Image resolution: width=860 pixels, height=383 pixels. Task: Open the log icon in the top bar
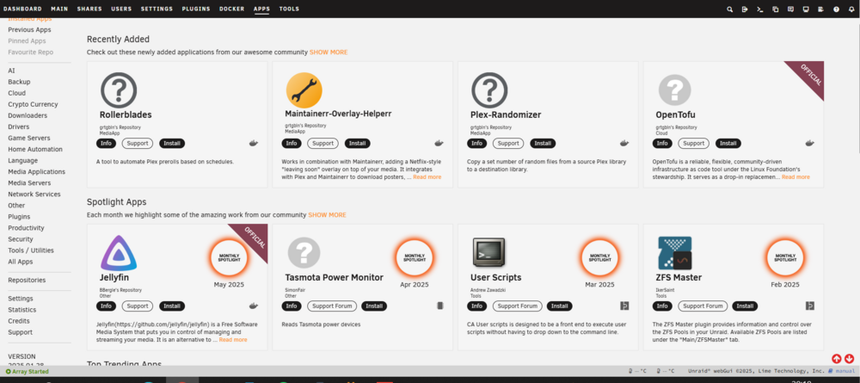pos(821,9)
